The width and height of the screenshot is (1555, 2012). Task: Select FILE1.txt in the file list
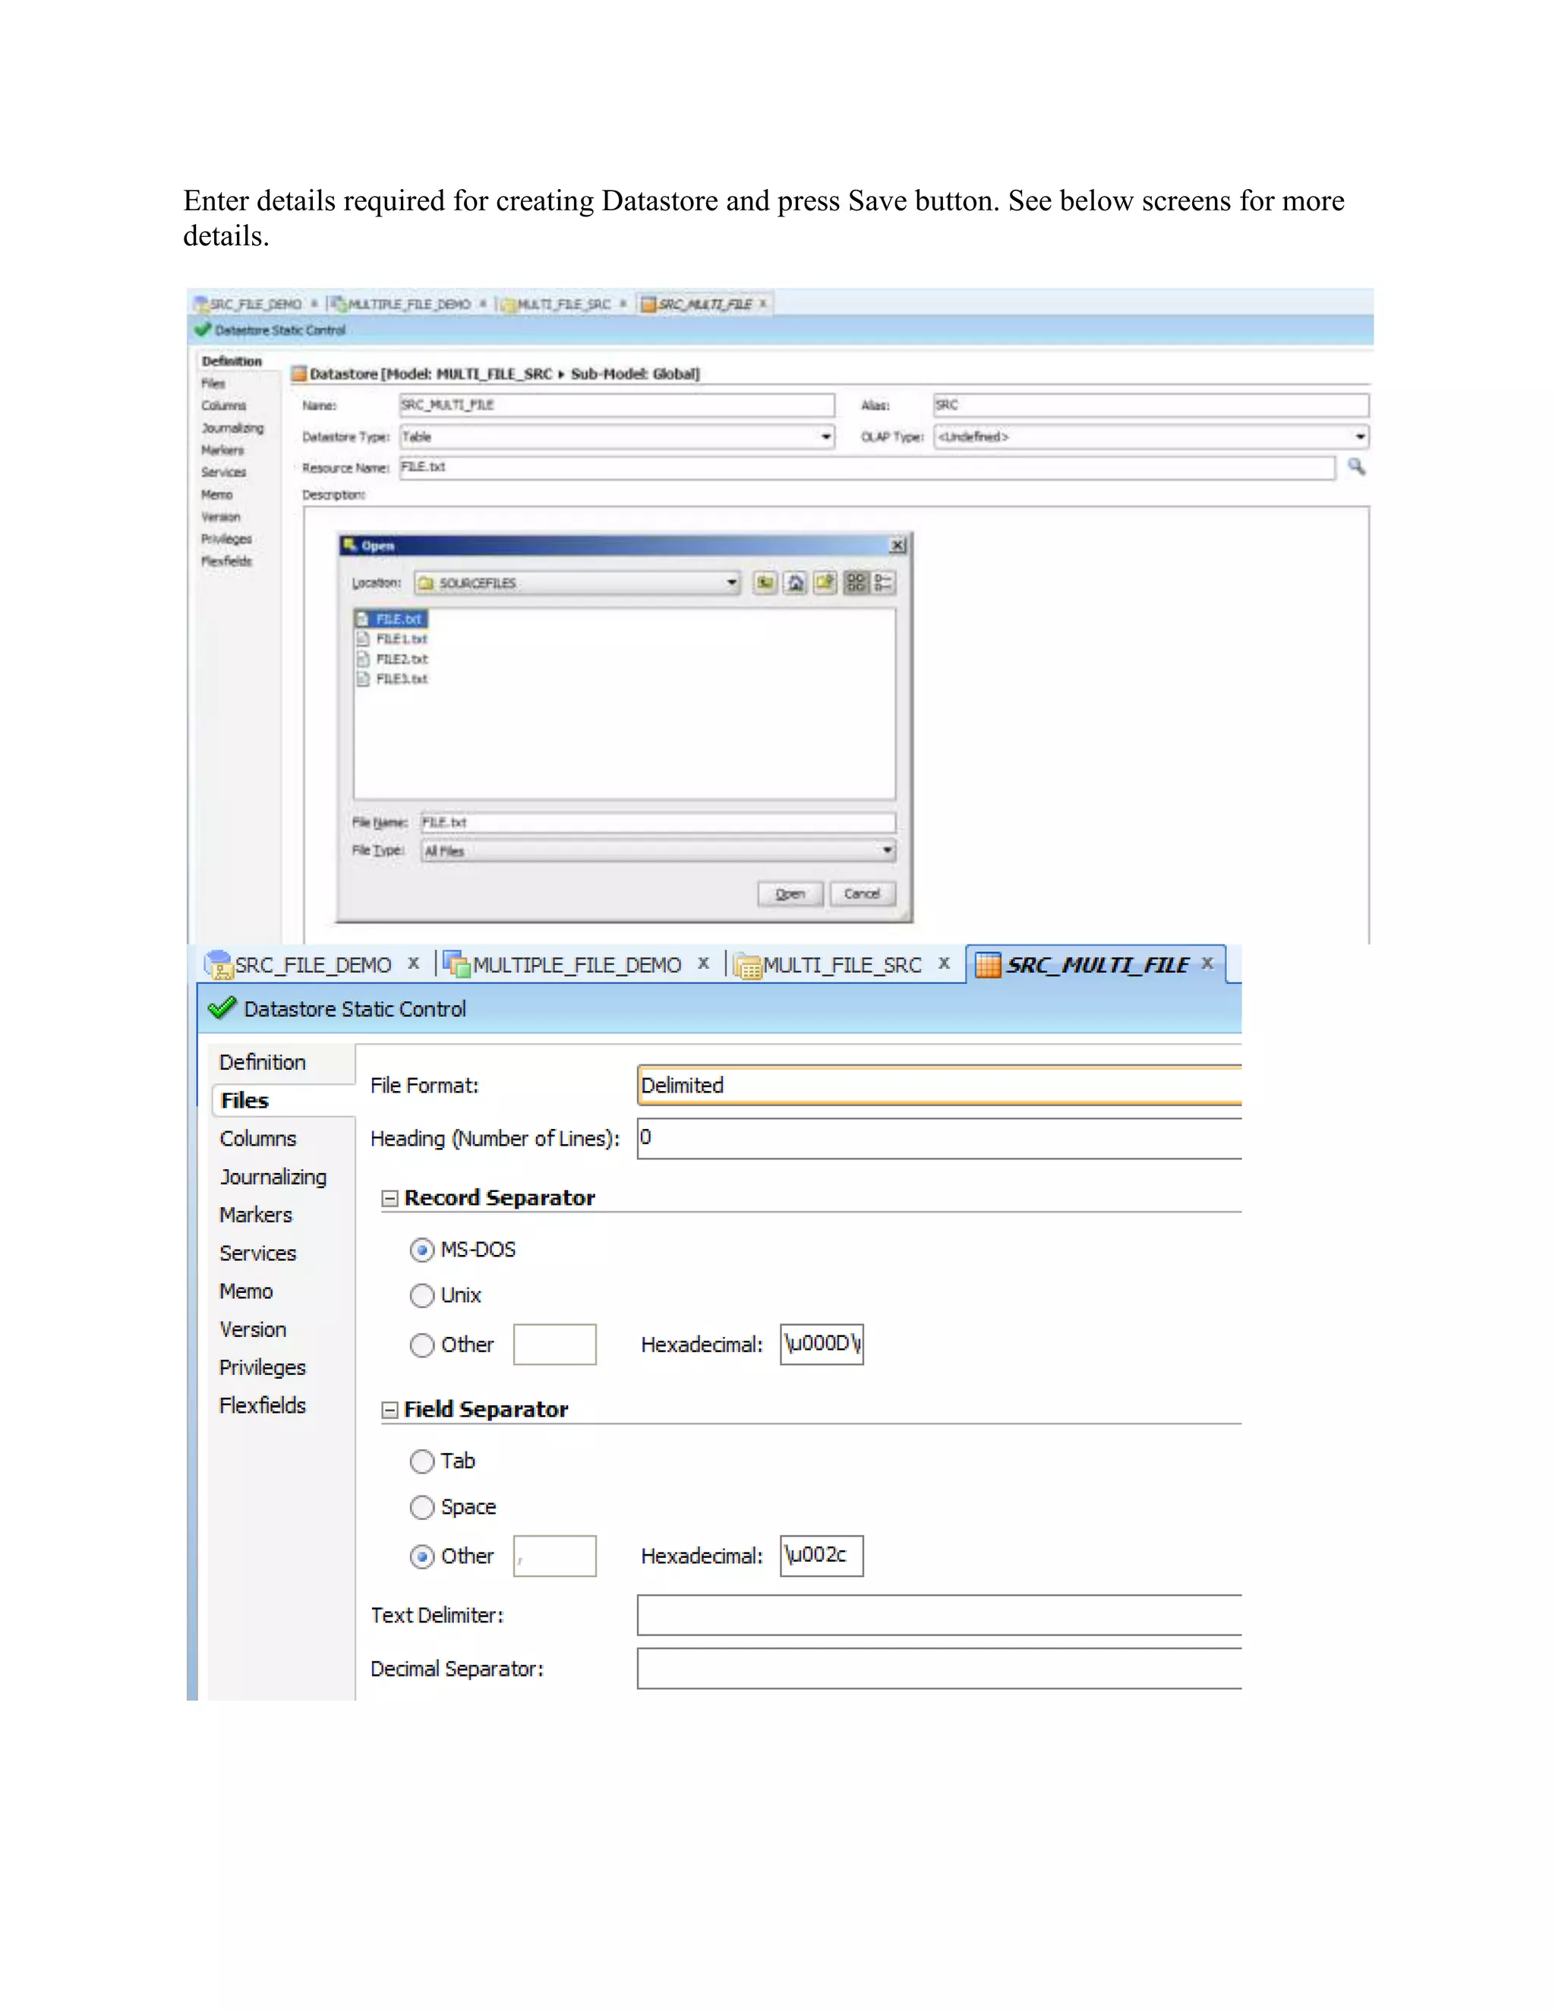tap(393, 639)
